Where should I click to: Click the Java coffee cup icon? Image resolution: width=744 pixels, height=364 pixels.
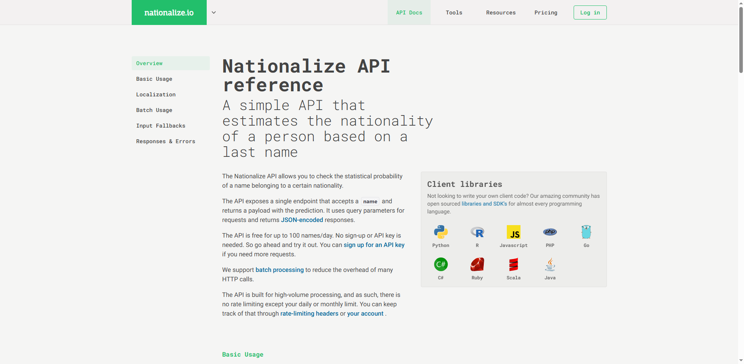(550, 265)
